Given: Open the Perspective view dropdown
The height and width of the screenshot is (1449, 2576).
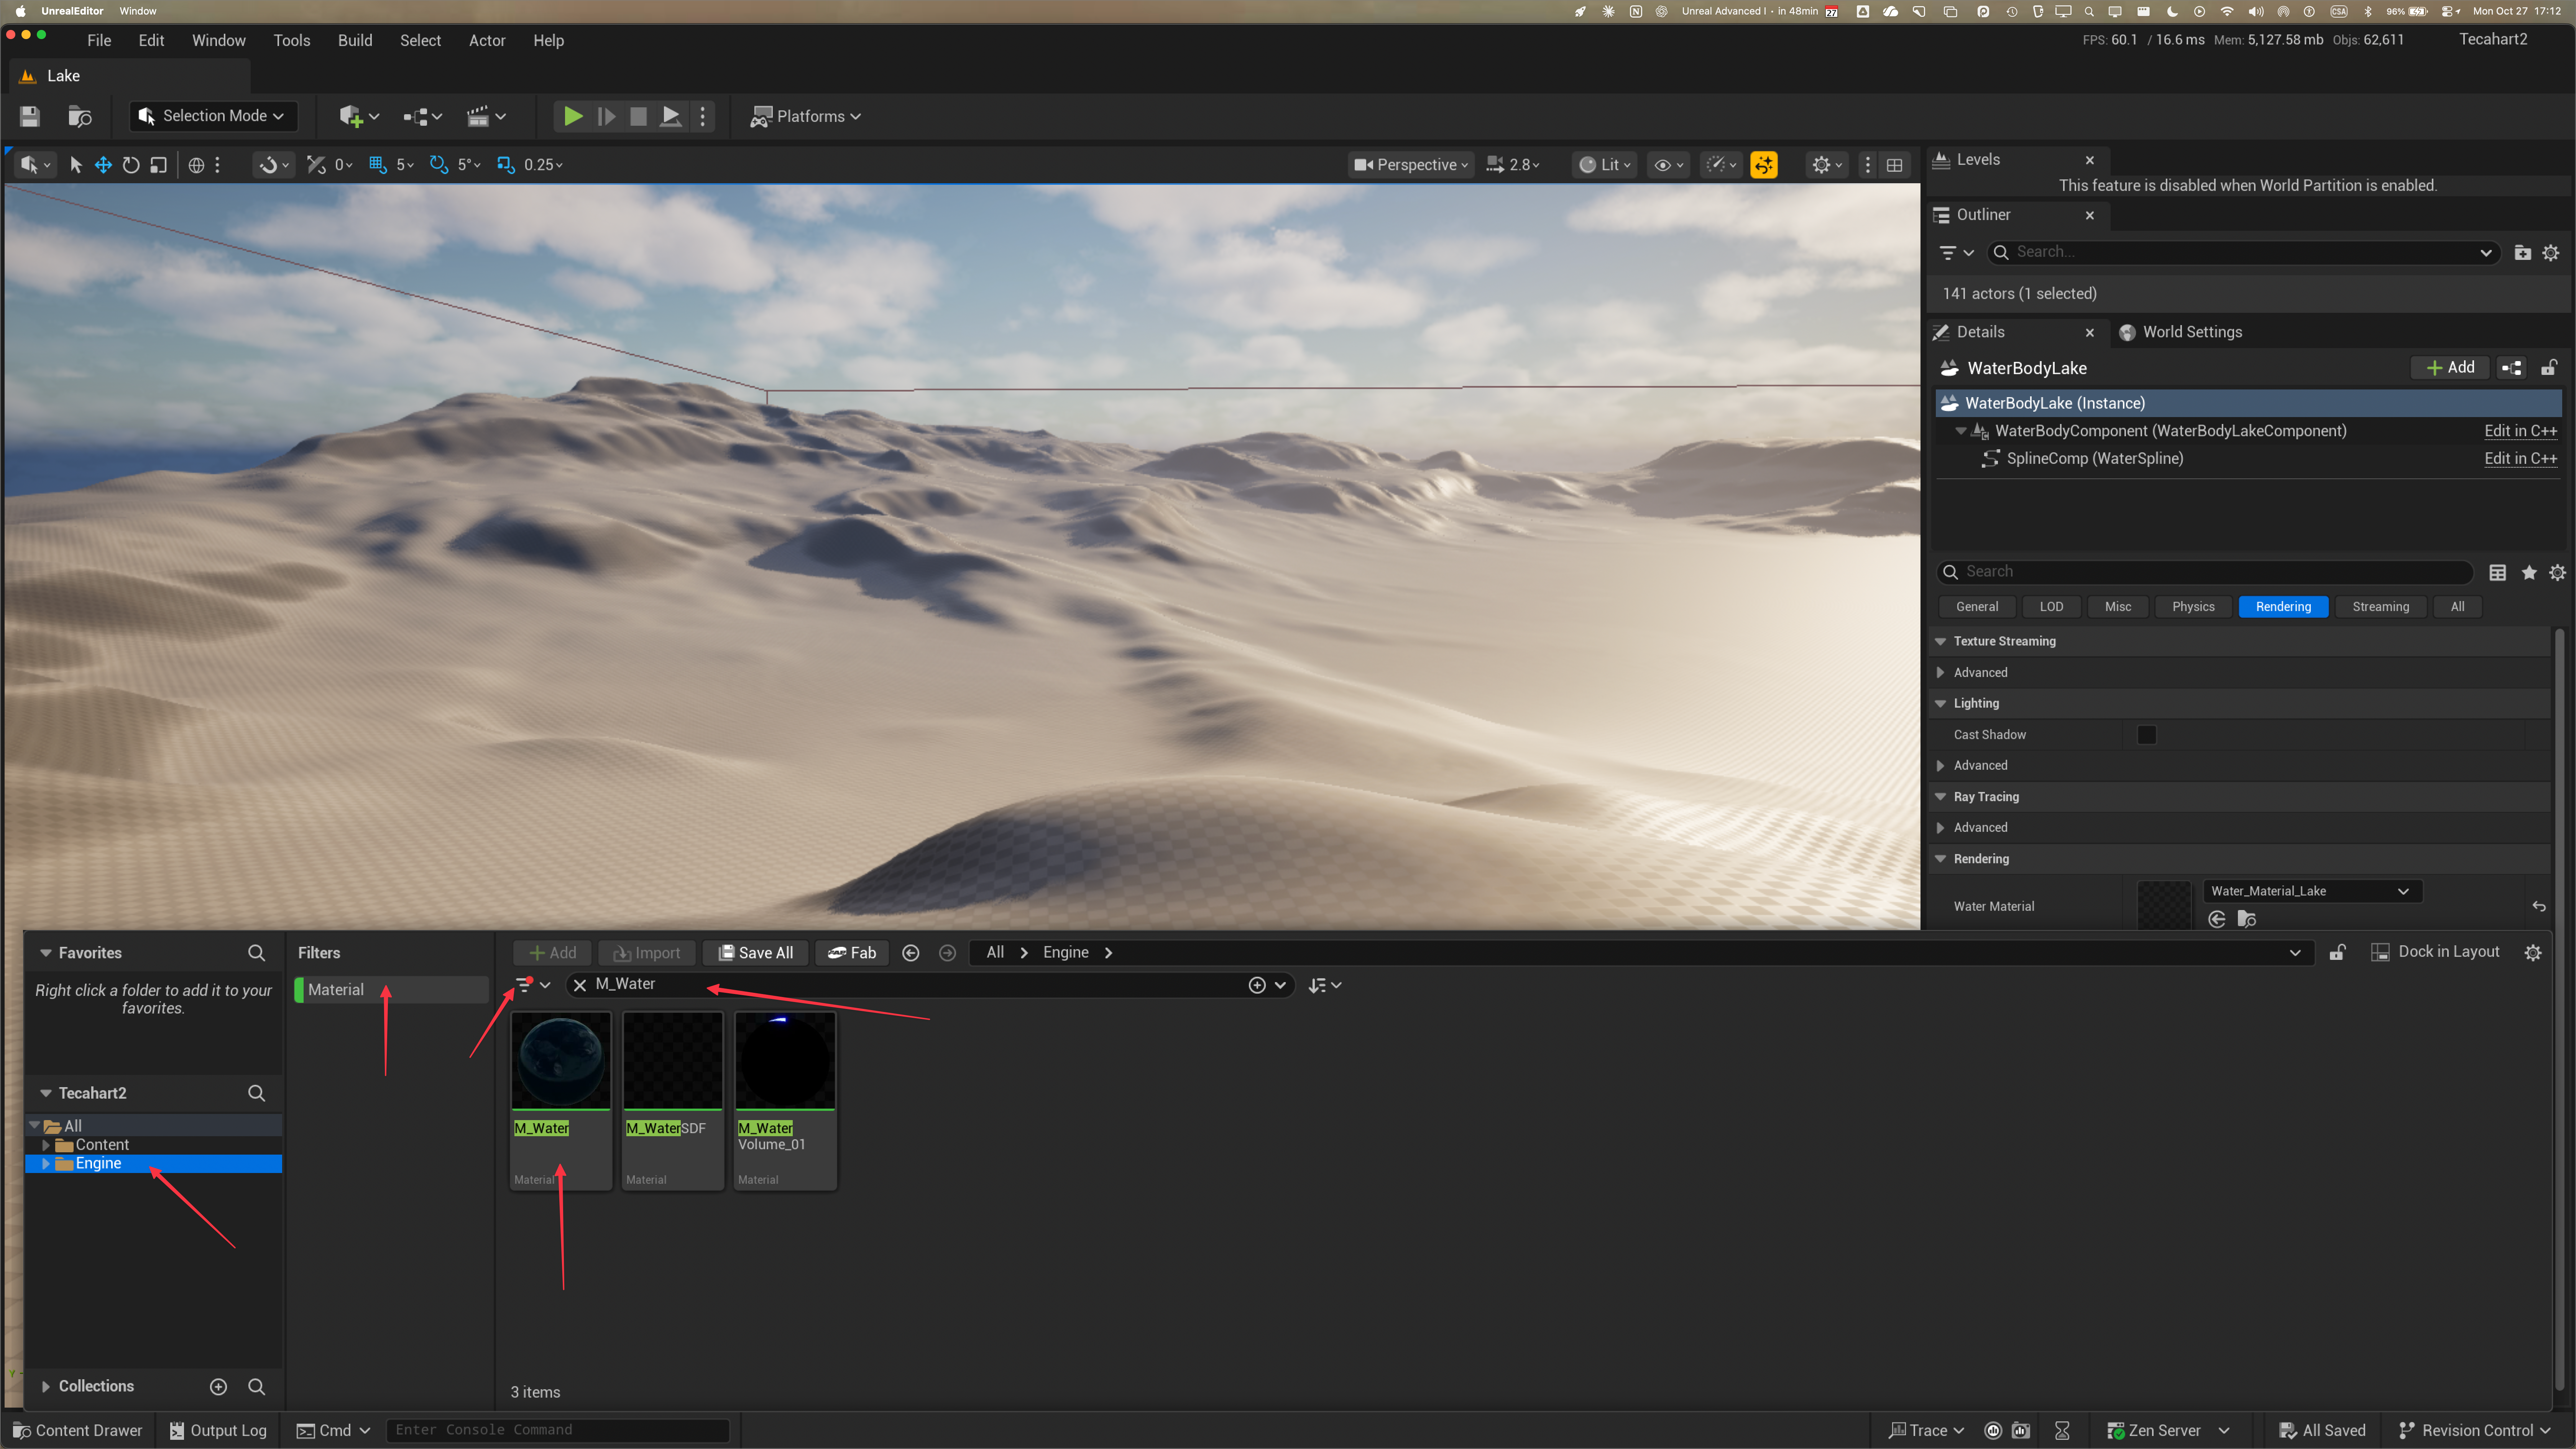Looking at the screenshot, I should 1411,165.
